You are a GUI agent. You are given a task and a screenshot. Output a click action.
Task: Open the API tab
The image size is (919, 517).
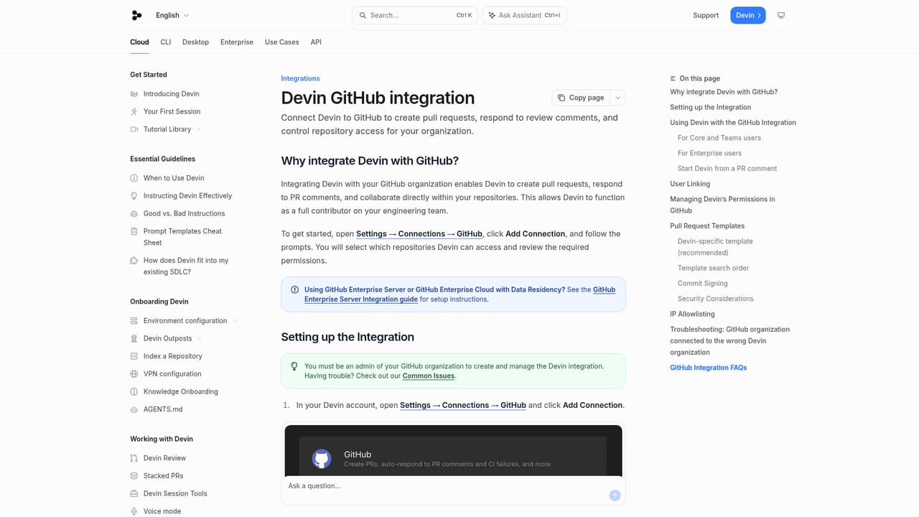[316, 42]
